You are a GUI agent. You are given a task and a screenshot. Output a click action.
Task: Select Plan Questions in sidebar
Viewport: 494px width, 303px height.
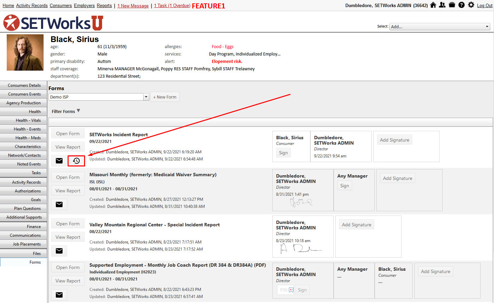pos(24,209)
